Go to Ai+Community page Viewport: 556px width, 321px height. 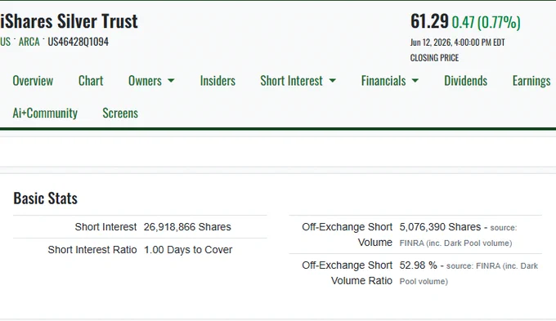45,113
